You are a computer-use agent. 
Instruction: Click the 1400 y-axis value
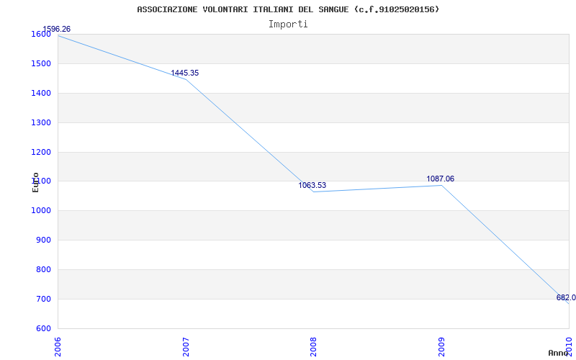point(41,94)
